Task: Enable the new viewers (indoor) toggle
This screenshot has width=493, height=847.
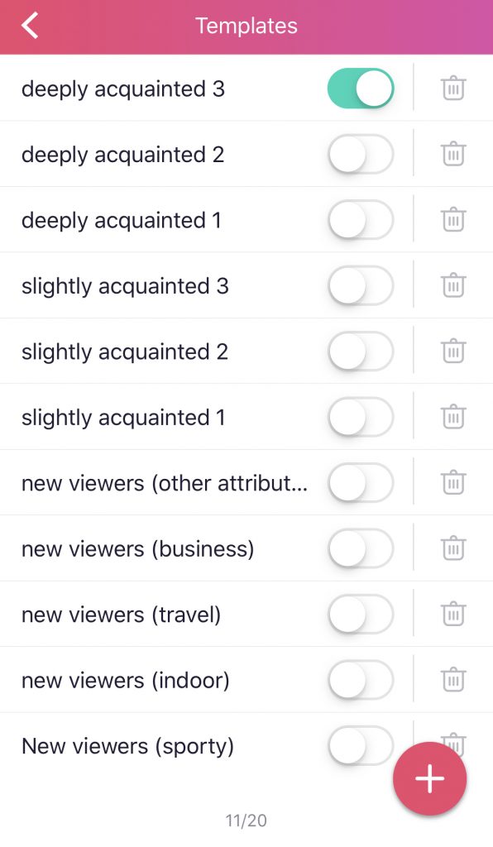Action: pyautogui.click(x=361, y=680)
